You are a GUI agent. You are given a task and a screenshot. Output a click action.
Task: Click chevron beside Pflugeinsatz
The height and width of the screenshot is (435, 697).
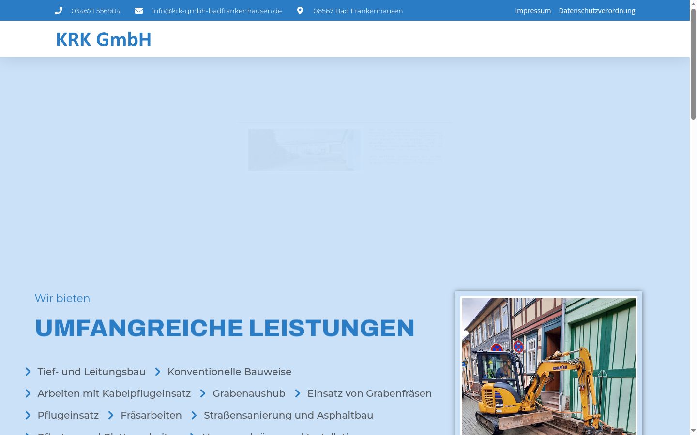click(28, 415)
